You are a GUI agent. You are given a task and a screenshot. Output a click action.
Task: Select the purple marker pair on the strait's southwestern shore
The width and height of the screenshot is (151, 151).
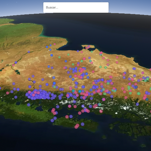tap(54, 119)
